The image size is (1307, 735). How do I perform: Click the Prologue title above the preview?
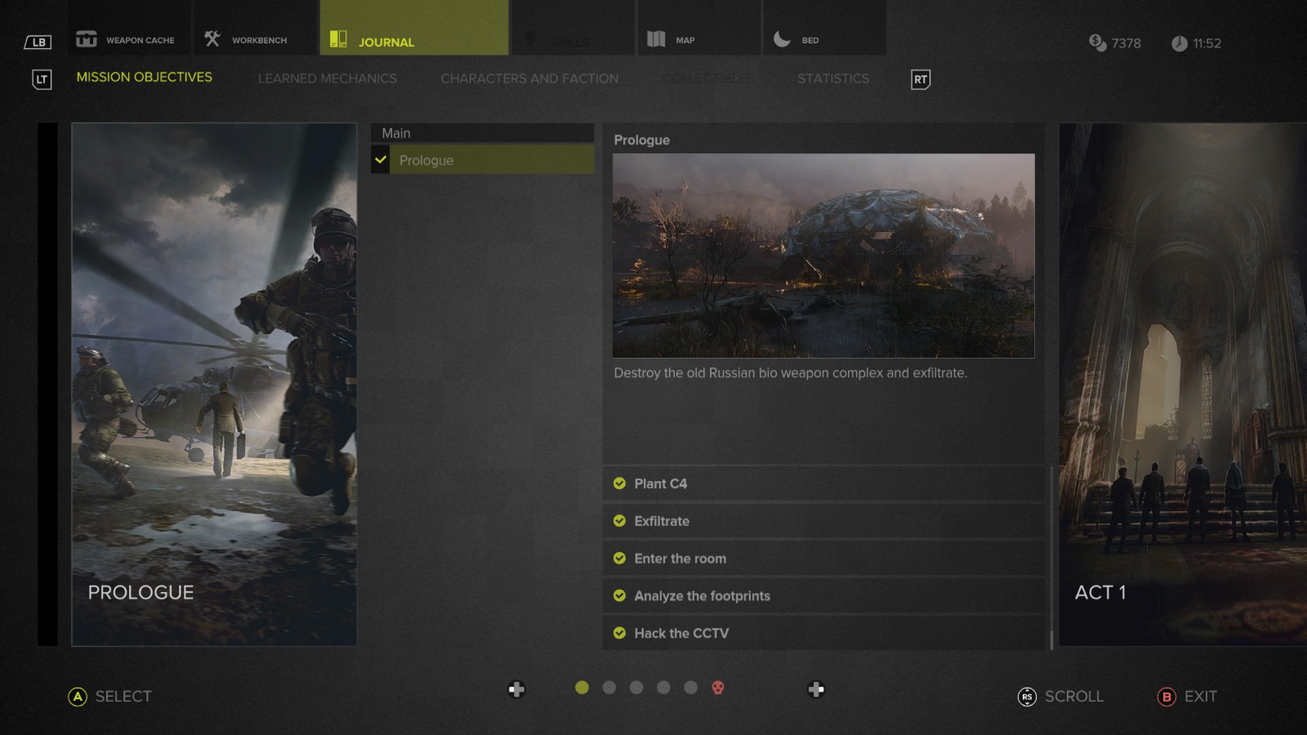point(642,140)
